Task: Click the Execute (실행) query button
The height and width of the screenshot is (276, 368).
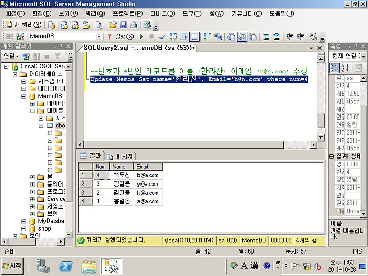Action: pyautogui.click(x=121, y=37)
